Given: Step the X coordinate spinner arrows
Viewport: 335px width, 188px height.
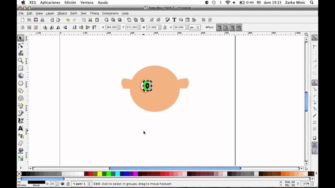Looking at the screenshot, I should 119,27.
